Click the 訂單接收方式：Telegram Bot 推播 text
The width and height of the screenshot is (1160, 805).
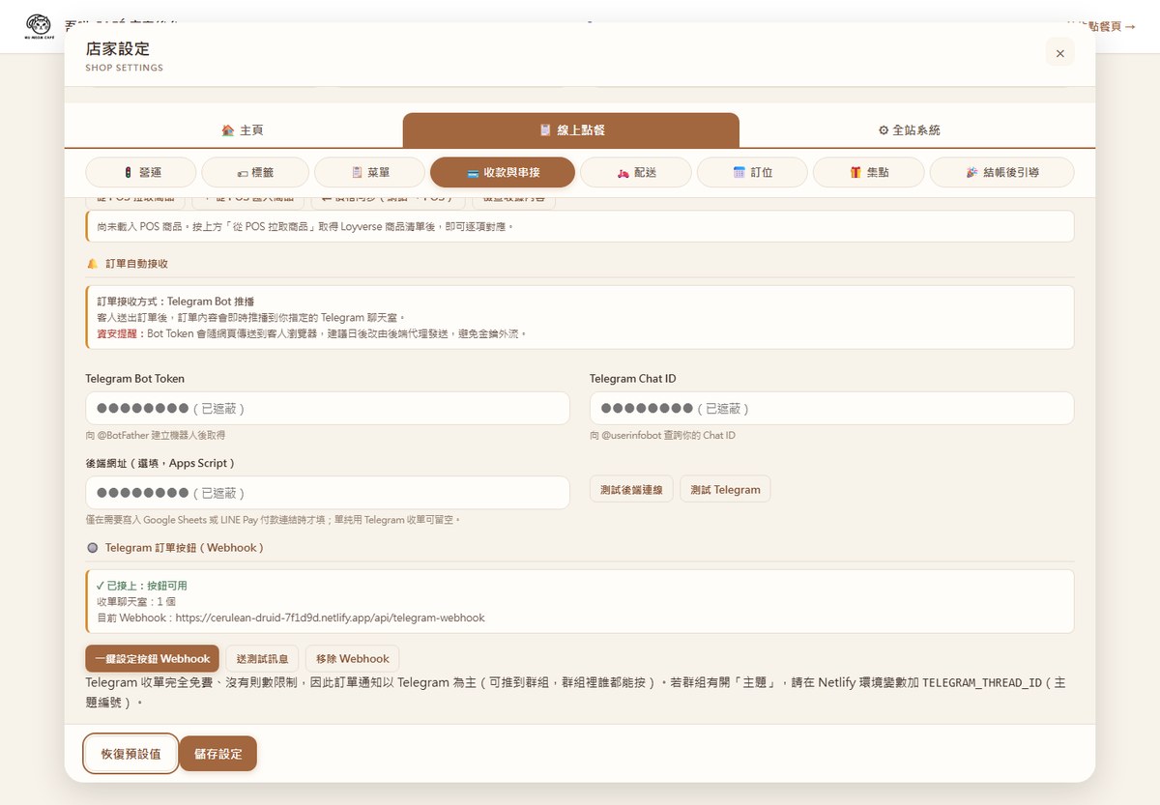[176, 302]
